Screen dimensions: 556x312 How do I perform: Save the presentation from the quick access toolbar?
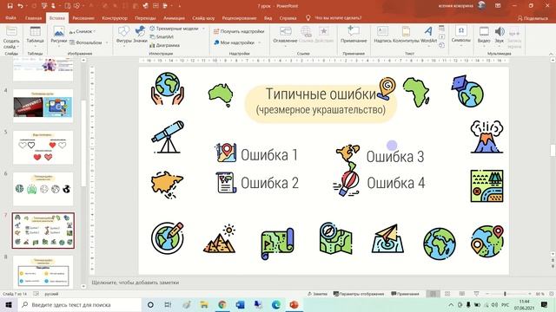pyautogui.click(x=10, y=6)
